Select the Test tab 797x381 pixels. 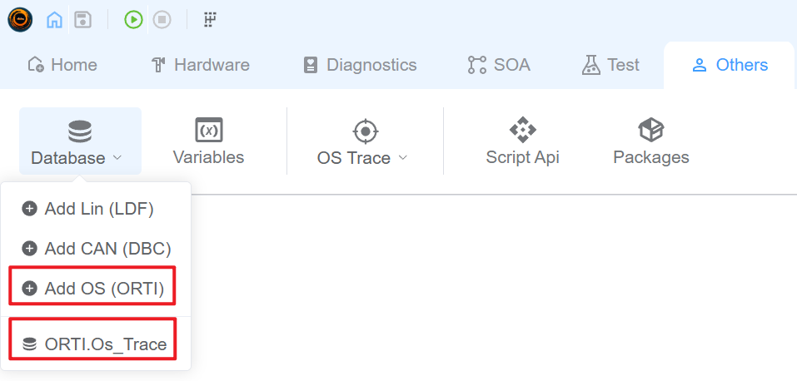[610, 65]
